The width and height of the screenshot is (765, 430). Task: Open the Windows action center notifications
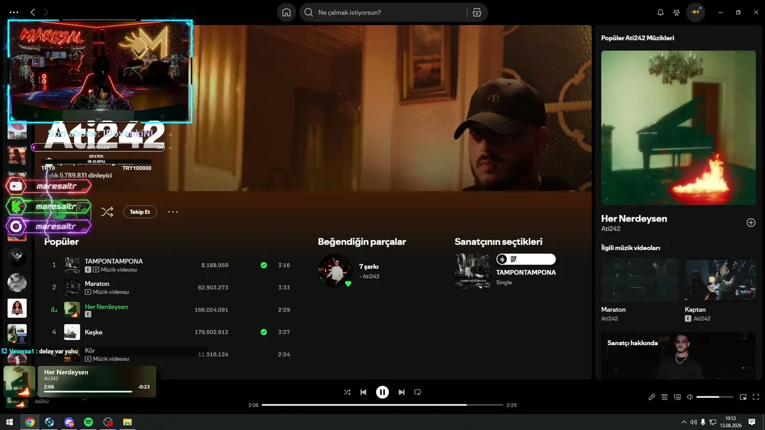click(x=752, y=422)
